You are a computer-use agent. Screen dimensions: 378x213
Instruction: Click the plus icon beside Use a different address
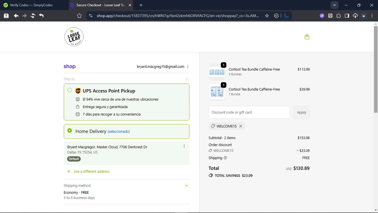tap(69, 171)
